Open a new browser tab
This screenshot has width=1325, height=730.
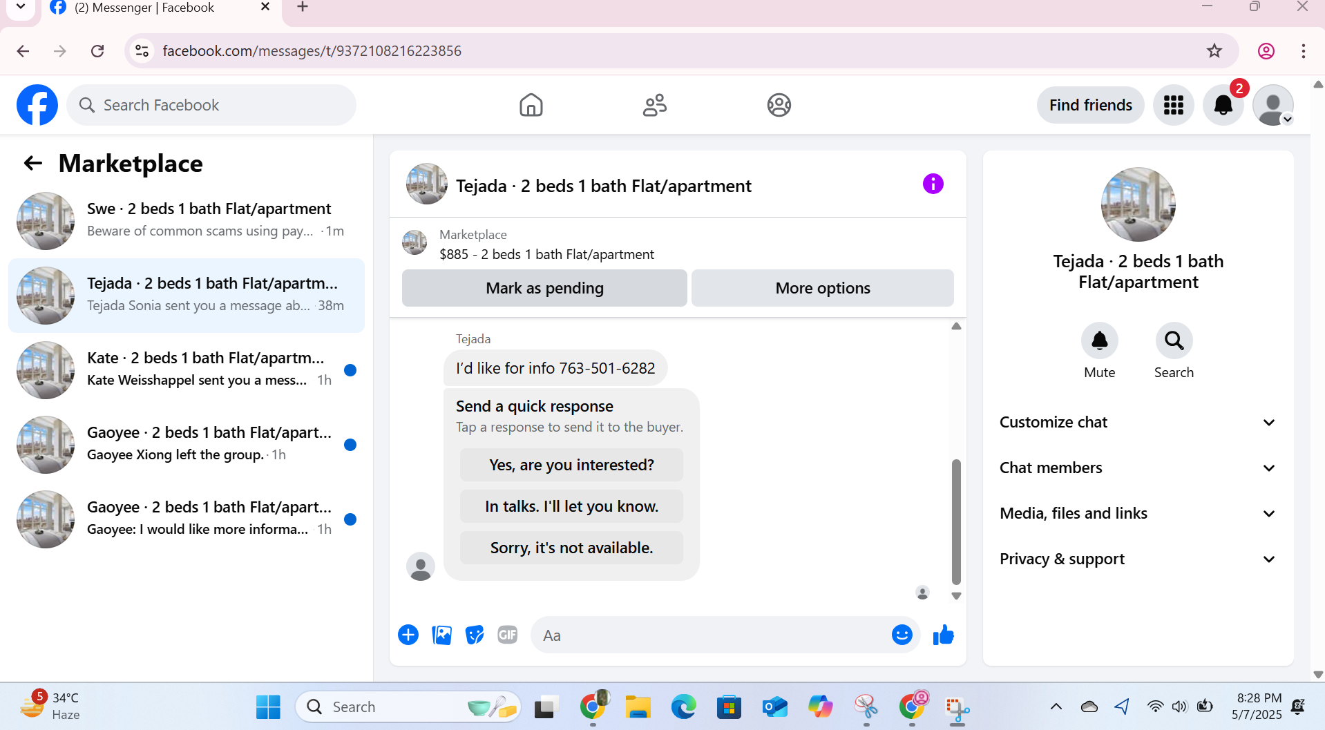point(302,7)
